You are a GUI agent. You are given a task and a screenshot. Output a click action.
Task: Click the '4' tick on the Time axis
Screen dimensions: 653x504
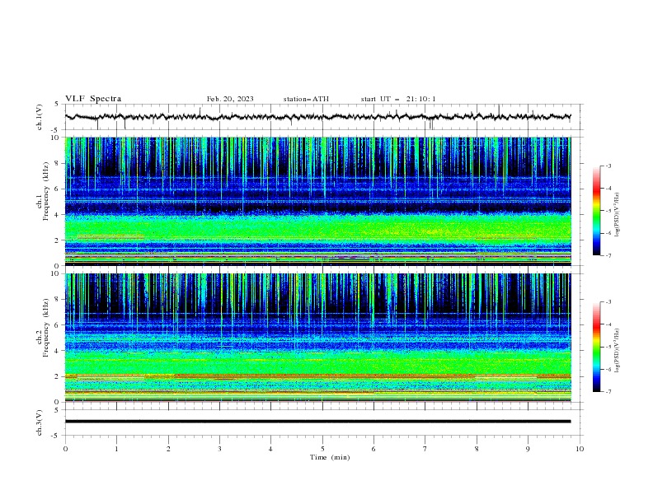(x=270, y=449)
